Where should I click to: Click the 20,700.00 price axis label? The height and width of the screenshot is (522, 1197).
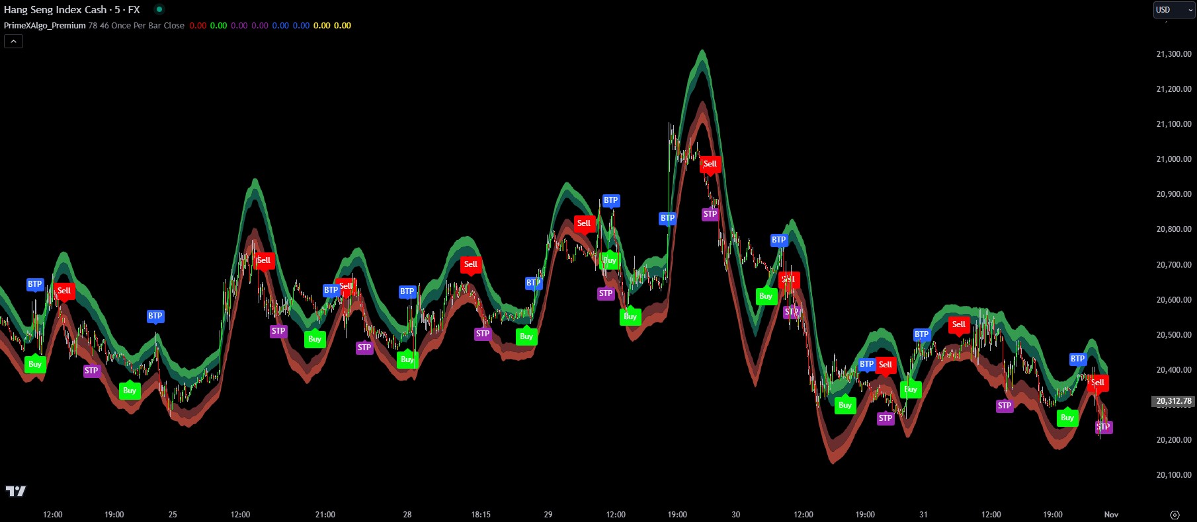point(1174,265)
